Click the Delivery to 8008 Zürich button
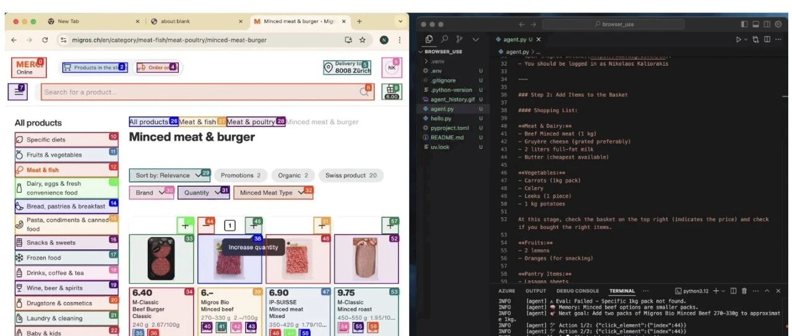Viewport: 792px width, 336px height. (347, 67)
